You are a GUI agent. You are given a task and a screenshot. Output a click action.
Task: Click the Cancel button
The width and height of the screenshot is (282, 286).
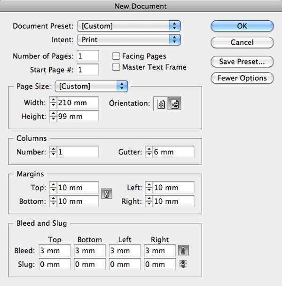(x=242, y=42)
